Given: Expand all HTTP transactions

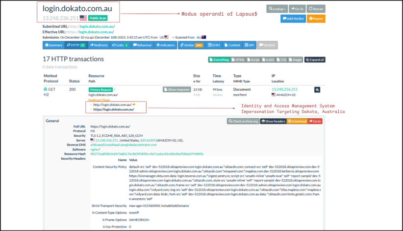Looking at the screenshot, I should [x=315, y=60].
